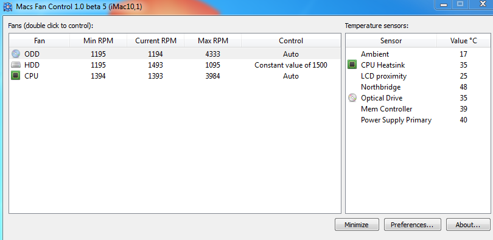The height and width of the screenshot is (240, 493).
Task: Select the Ambient sensor row
Action: coord(418,54)
